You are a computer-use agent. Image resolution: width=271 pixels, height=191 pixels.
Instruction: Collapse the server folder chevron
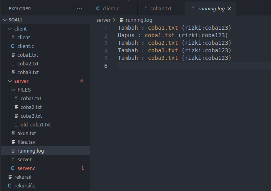pos(10,81)
